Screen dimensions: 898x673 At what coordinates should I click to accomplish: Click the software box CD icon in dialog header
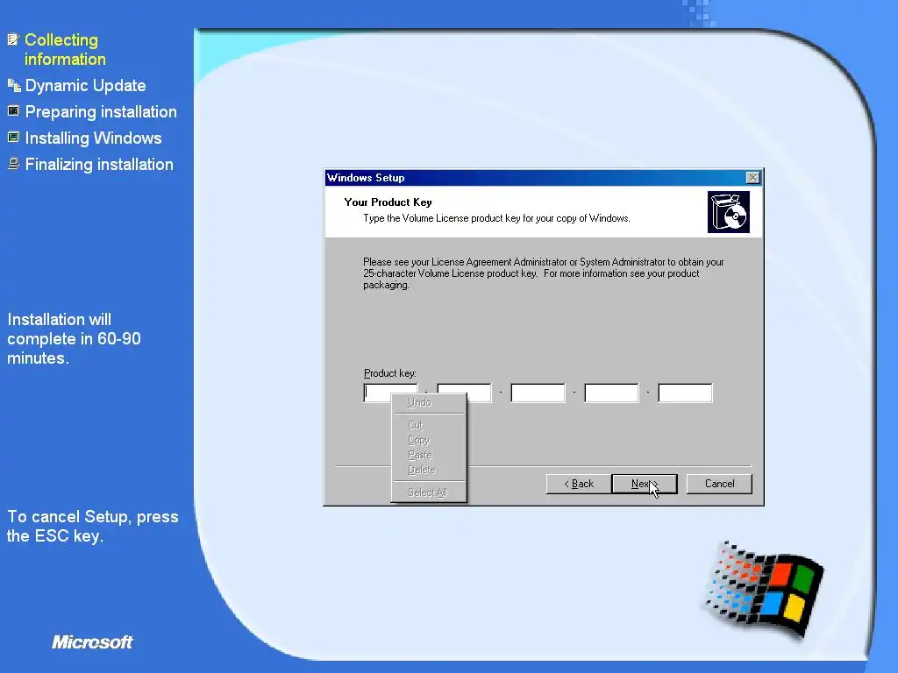click(729, 212)
